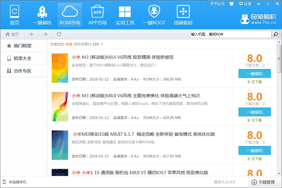Open ROM title 小米1 1S 通用版 刷机包
This screenshot has height=188, width=282.
[x=140, y=173]
